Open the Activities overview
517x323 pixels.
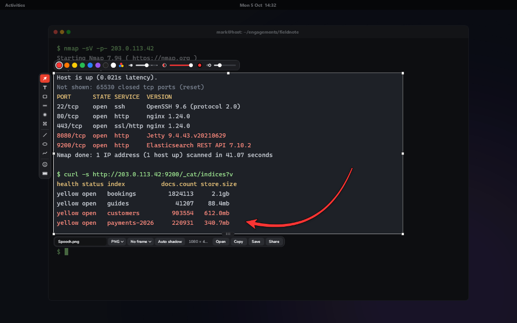[15, 5]
